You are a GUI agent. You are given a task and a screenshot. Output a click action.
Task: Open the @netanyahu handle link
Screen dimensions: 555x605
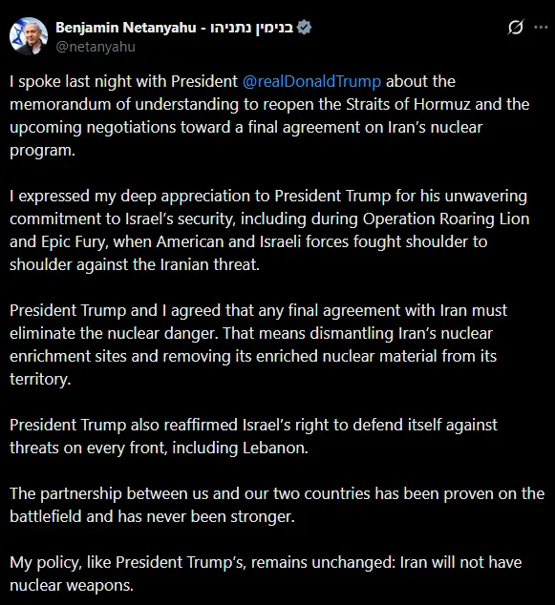click(x=96, y=47)
